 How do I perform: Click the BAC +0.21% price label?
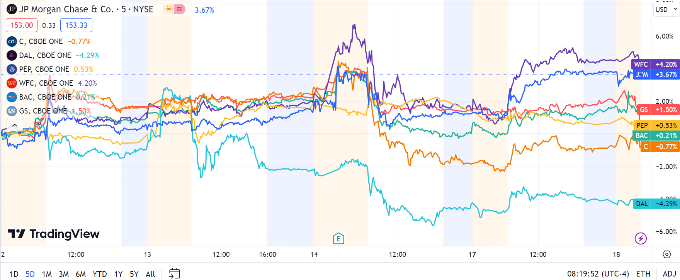[x=656, y=136]
